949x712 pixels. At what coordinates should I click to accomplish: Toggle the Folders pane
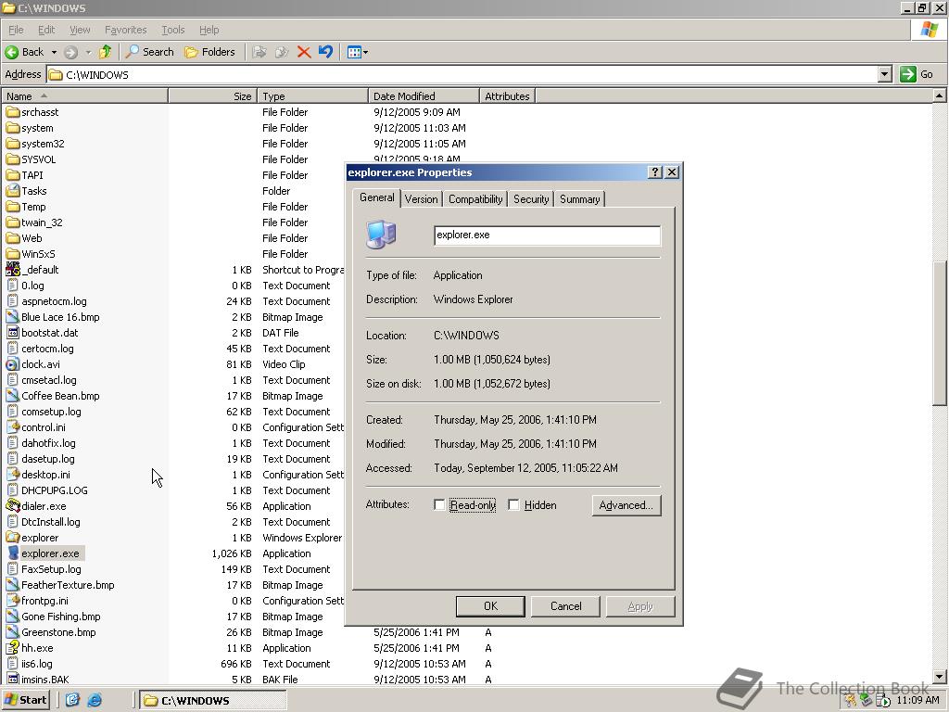tap(209, 52)
